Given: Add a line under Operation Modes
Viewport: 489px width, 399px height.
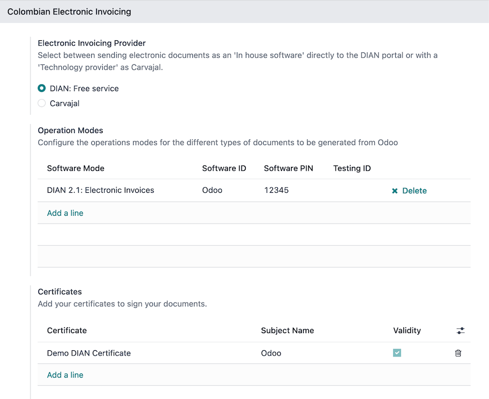Looking at the screenshot, I should click(x=64, y=213).
